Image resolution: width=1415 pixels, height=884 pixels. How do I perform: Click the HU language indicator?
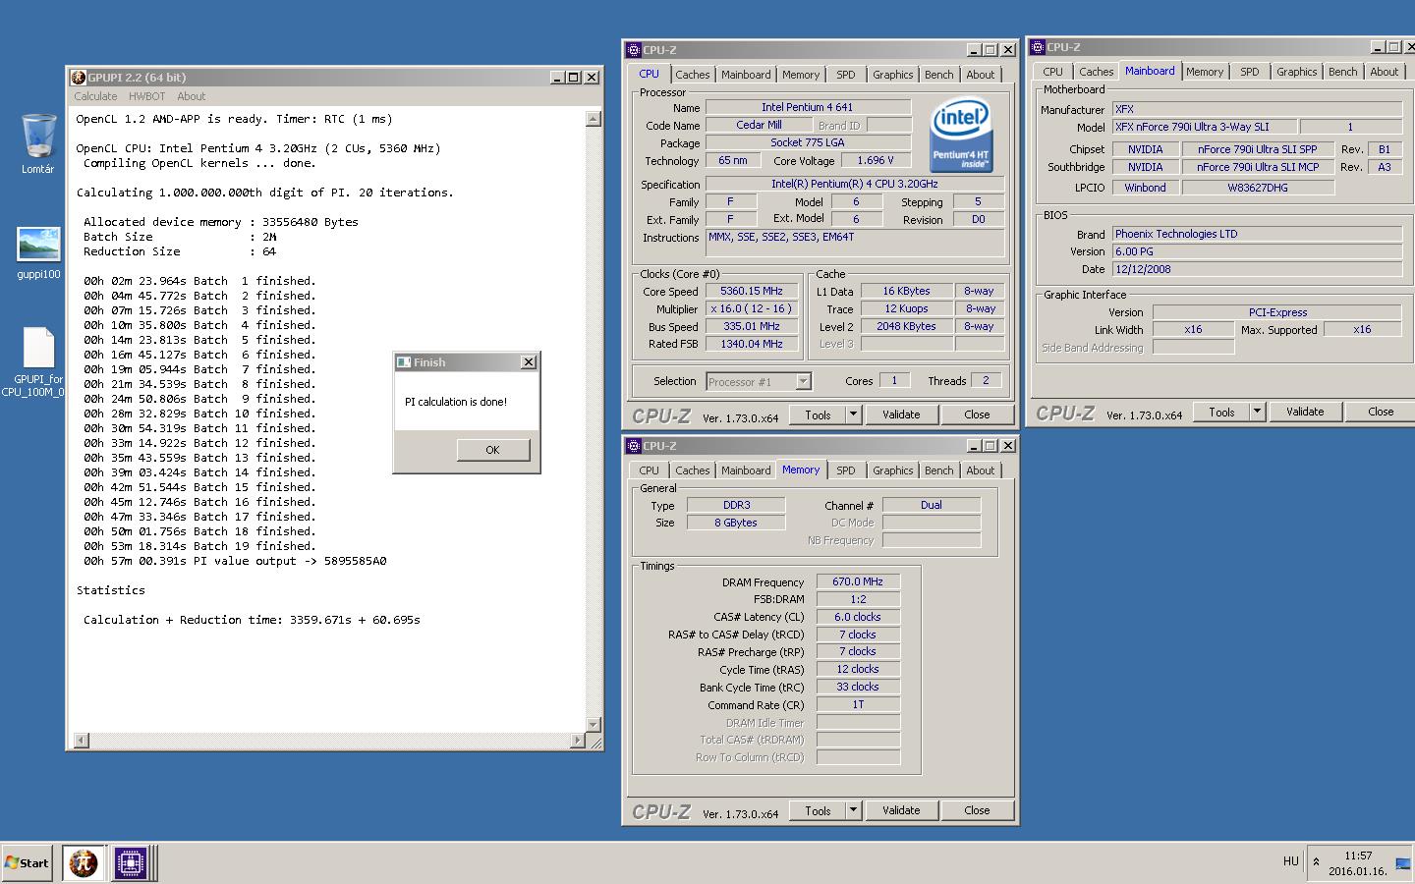point(1290,861)
